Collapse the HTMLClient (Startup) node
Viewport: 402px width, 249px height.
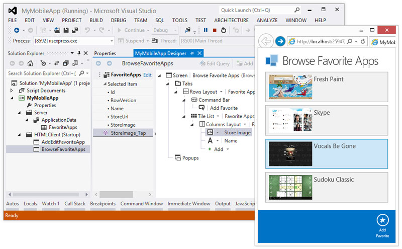20,134
